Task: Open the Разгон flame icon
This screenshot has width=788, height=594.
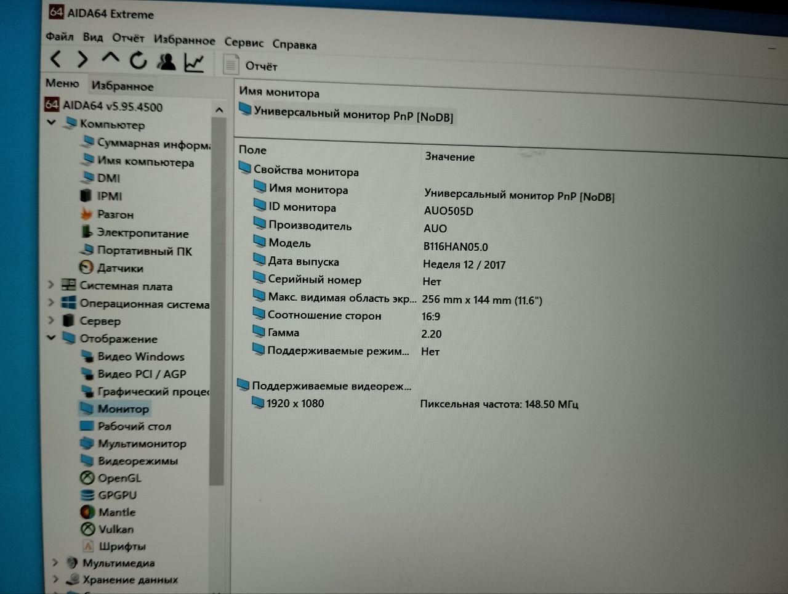Action: click(86, 214)
